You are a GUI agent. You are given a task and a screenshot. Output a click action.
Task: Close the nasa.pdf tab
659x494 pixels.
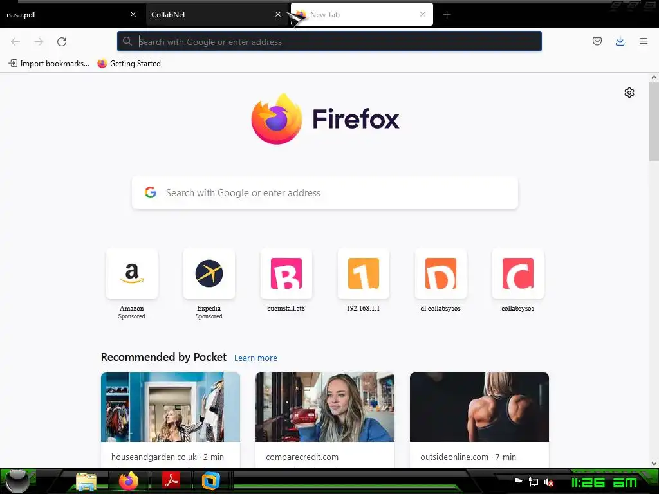133,14
